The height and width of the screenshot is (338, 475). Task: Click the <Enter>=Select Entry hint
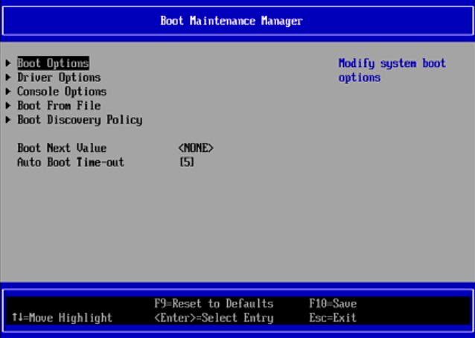pos(214,318)
